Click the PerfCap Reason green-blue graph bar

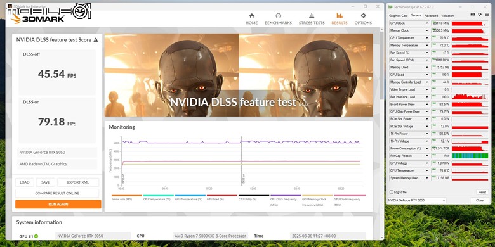470,156
